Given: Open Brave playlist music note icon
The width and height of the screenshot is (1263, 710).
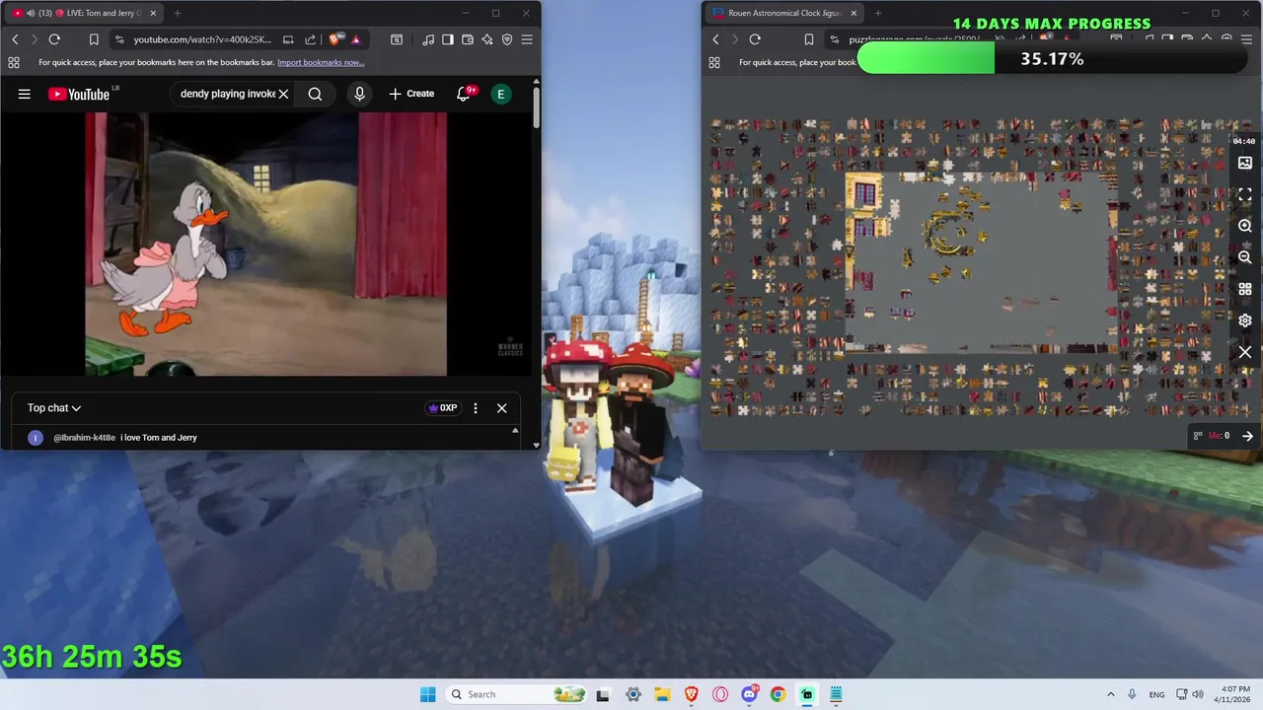Looking at the screenshot, I should pyautogui.click(x=428, y=39).
